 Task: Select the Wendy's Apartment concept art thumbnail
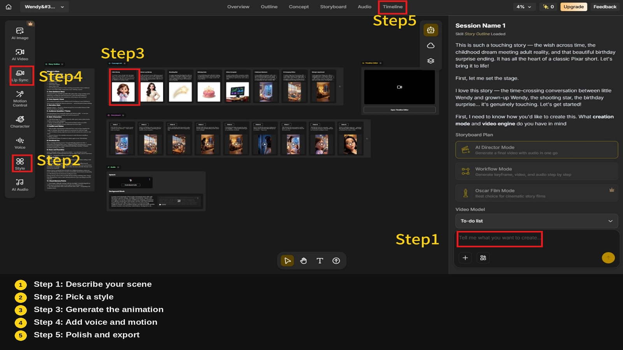pyautogui.click(x=323, y=92)
